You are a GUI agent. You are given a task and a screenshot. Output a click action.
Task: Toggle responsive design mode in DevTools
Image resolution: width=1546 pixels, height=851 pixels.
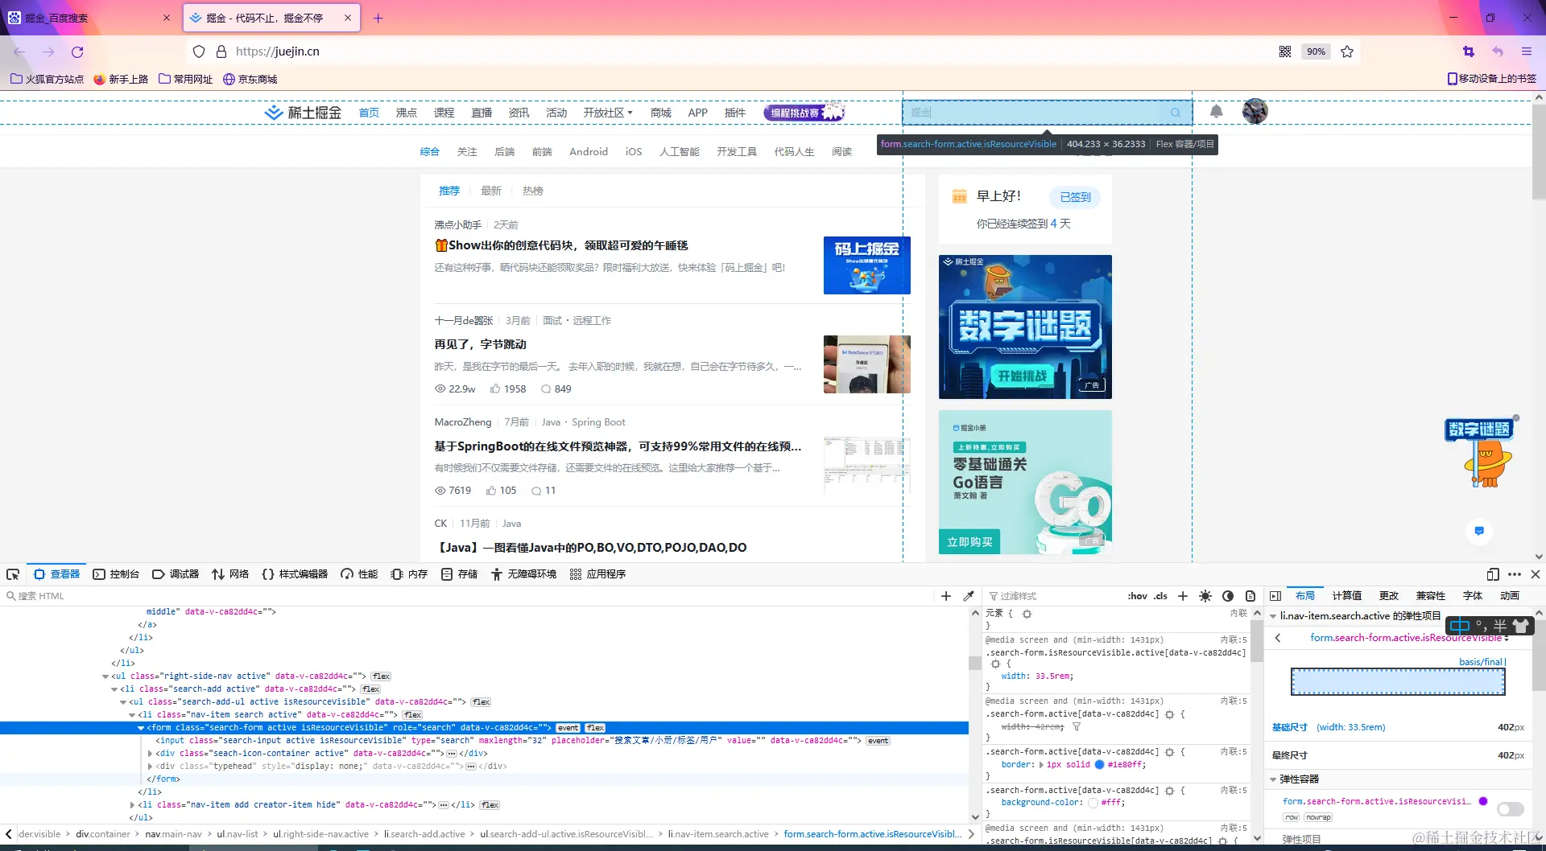1492,574
